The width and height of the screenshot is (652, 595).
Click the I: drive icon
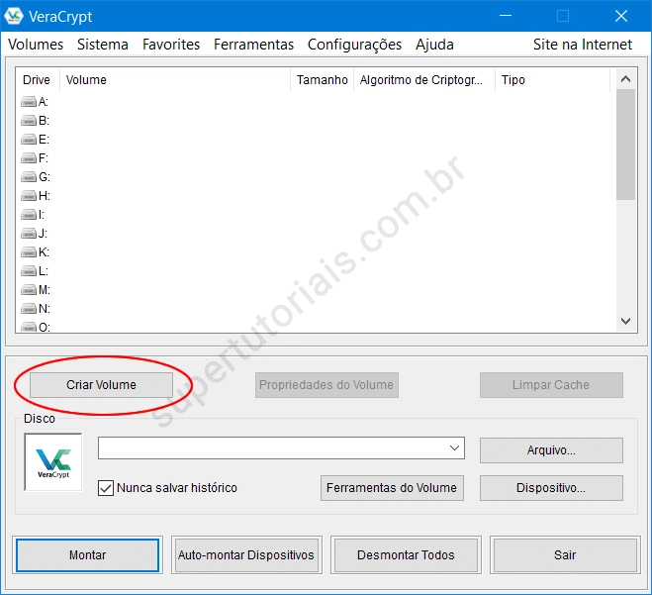(29, 215)
